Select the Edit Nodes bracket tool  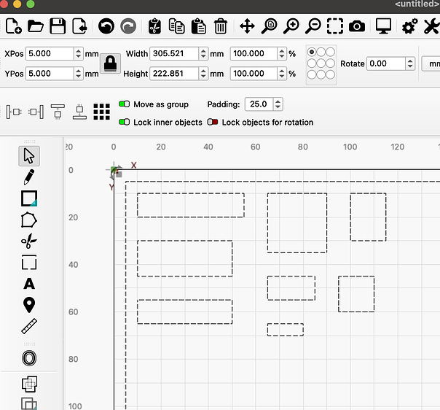pos(29,262)
